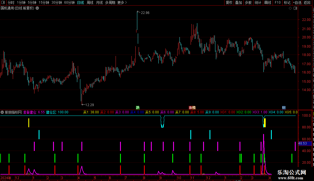Select the 5分钟 period
Viewport: 314px width, 181px height.
click(x=32, y=3)
